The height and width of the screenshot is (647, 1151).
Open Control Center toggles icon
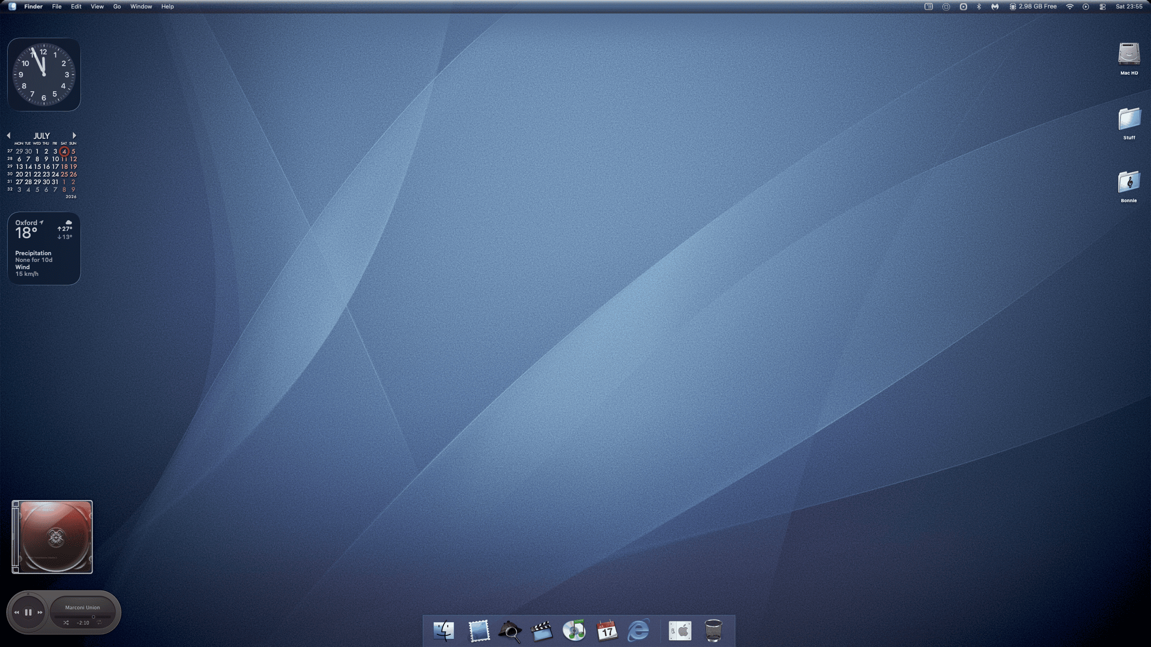[1102, 7]
